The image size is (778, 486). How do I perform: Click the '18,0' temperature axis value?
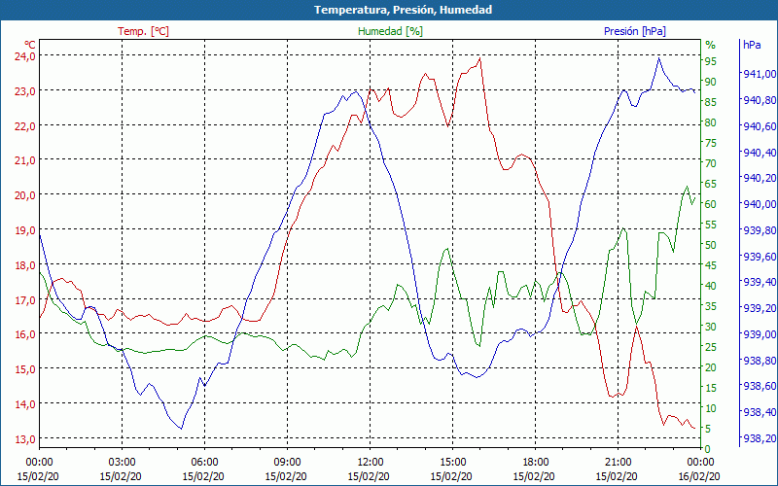click(x=24, y=264)
